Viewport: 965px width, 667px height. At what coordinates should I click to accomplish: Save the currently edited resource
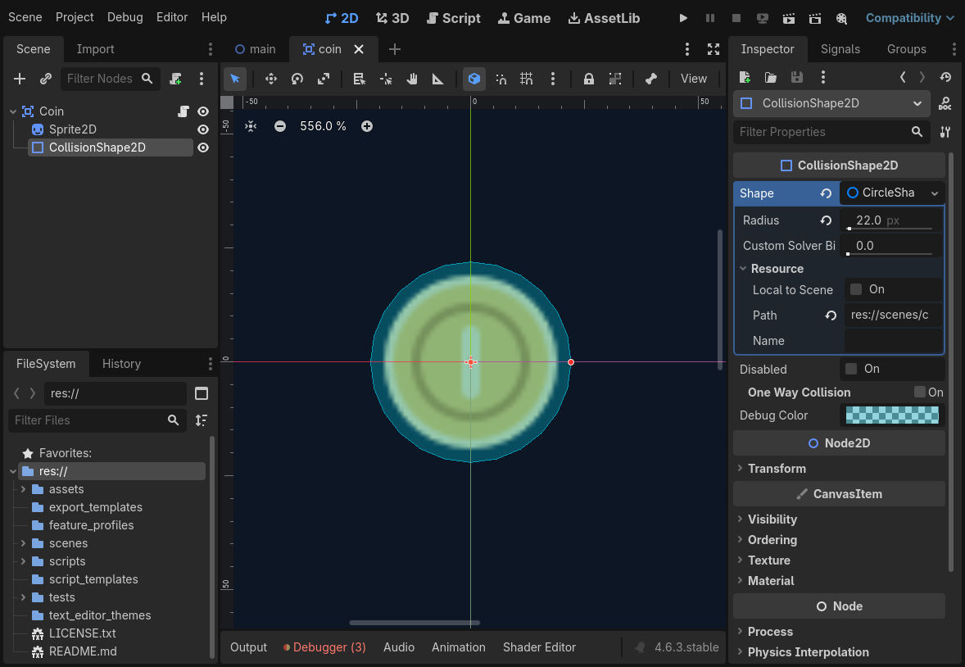point(796,77)
